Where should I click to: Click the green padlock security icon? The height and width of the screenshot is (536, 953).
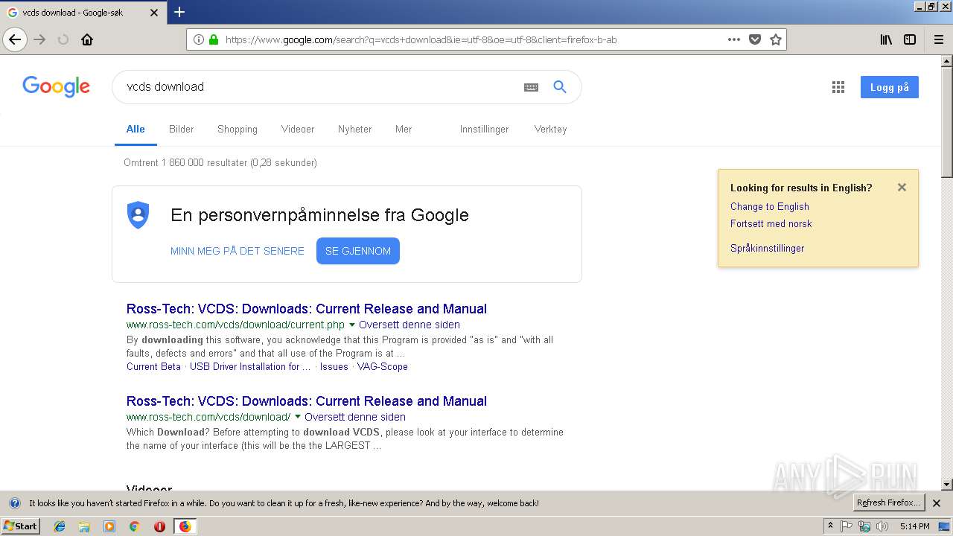(214, 39)
